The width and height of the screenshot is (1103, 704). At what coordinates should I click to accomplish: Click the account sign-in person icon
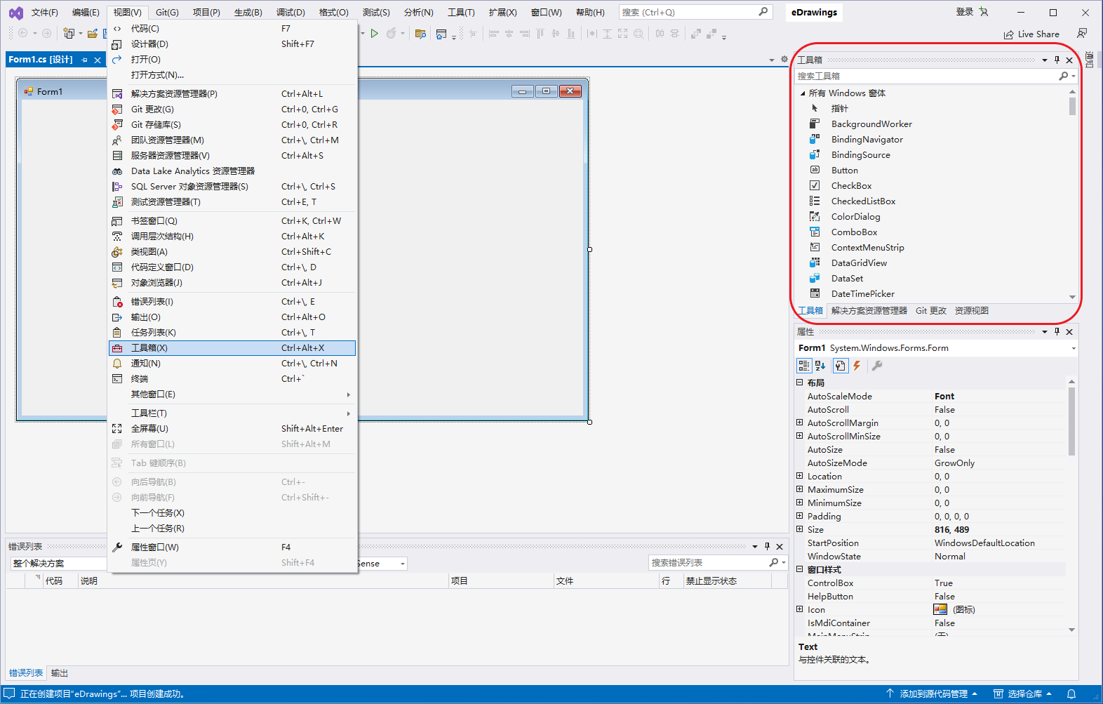984,12
